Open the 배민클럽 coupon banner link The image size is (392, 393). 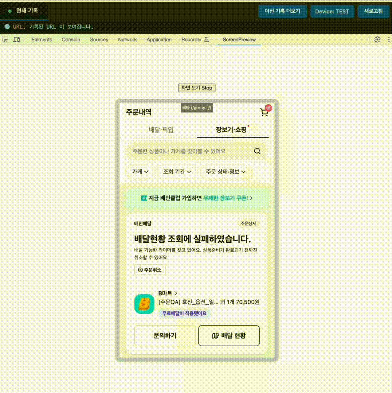tap(197, 198)
